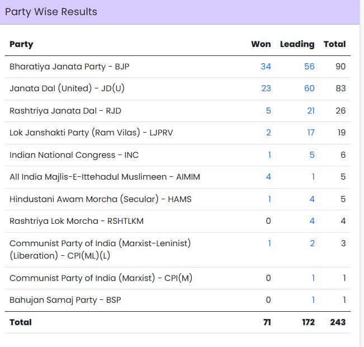This screenshot has width=364, height=347.
Task: View Rashtriya Lok Morcha leading link
Action: tap(312, 221)
